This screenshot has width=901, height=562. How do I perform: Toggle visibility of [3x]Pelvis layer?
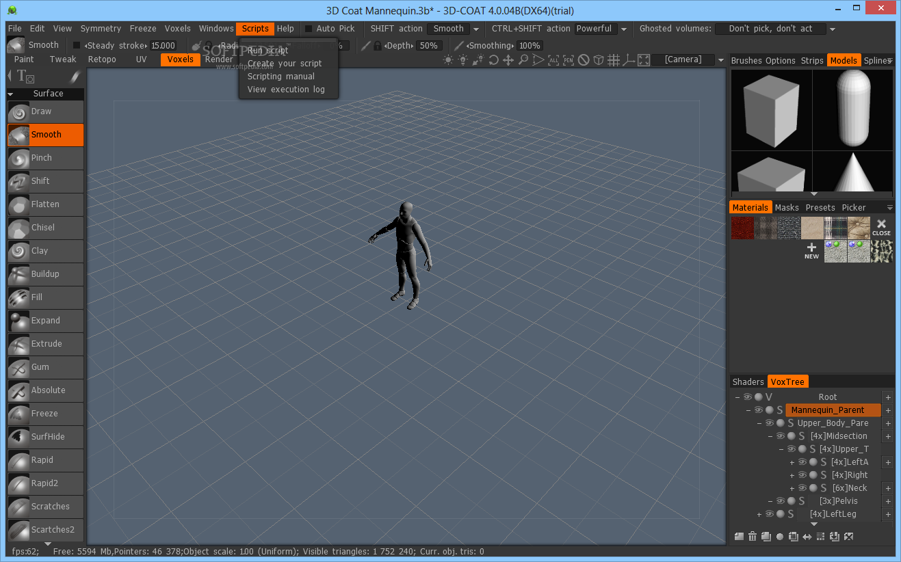[x=781, y=501]
